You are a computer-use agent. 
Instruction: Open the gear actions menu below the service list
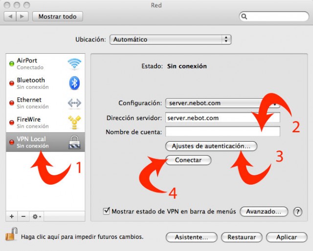[x=37, y=216]
